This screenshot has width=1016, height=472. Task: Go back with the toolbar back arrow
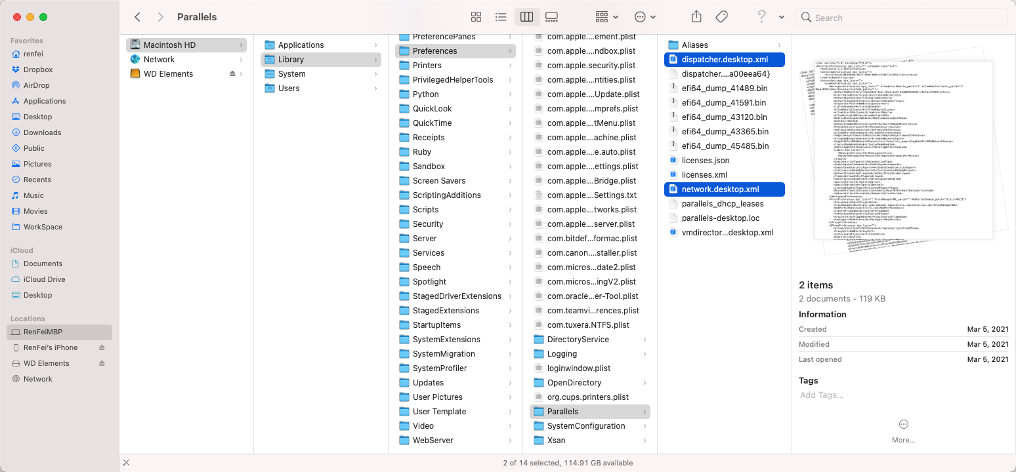coord(137,17)
